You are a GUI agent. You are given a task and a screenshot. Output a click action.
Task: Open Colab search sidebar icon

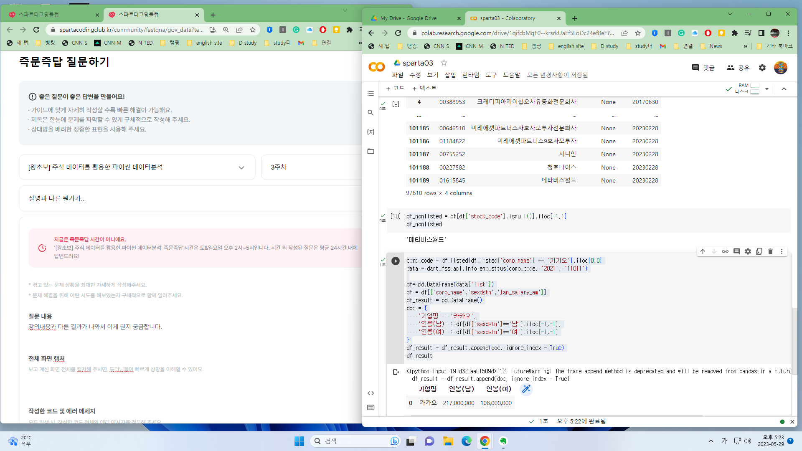[x=371, y=113]
